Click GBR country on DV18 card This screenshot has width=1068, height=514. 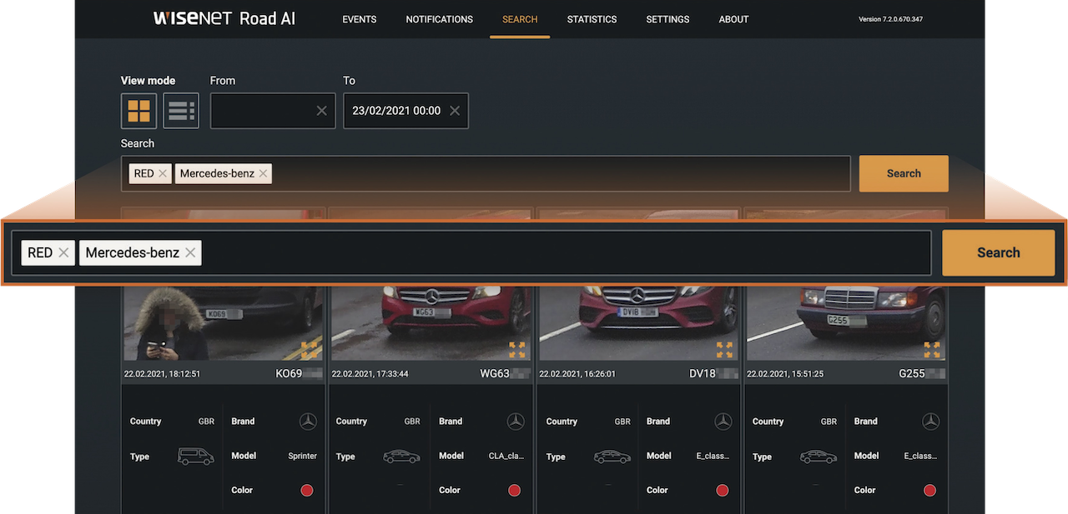coord(622,422)
